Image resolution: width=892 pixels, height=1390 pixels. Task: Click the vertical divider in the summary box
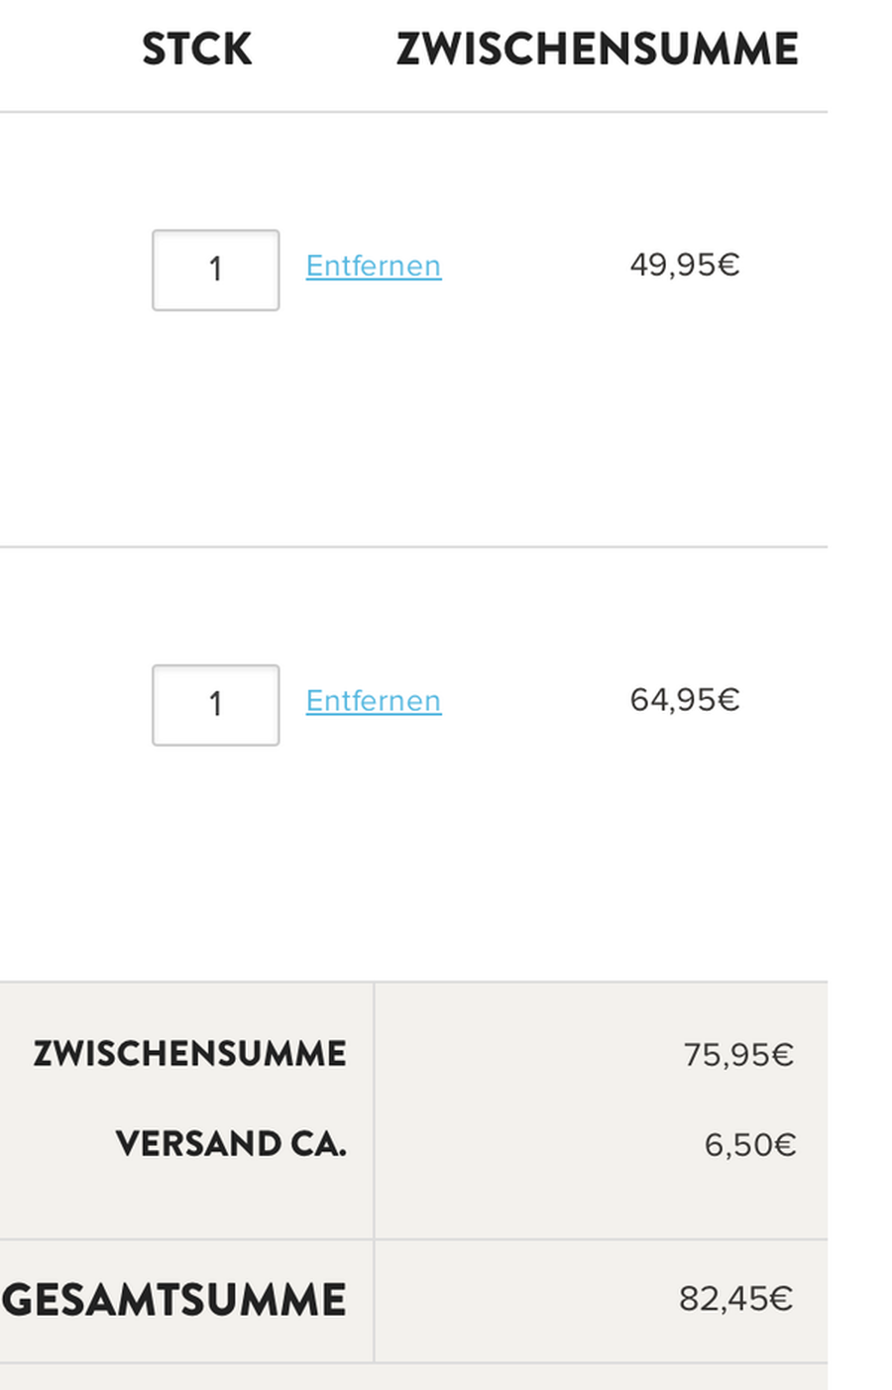click(x=374, y=1110)
